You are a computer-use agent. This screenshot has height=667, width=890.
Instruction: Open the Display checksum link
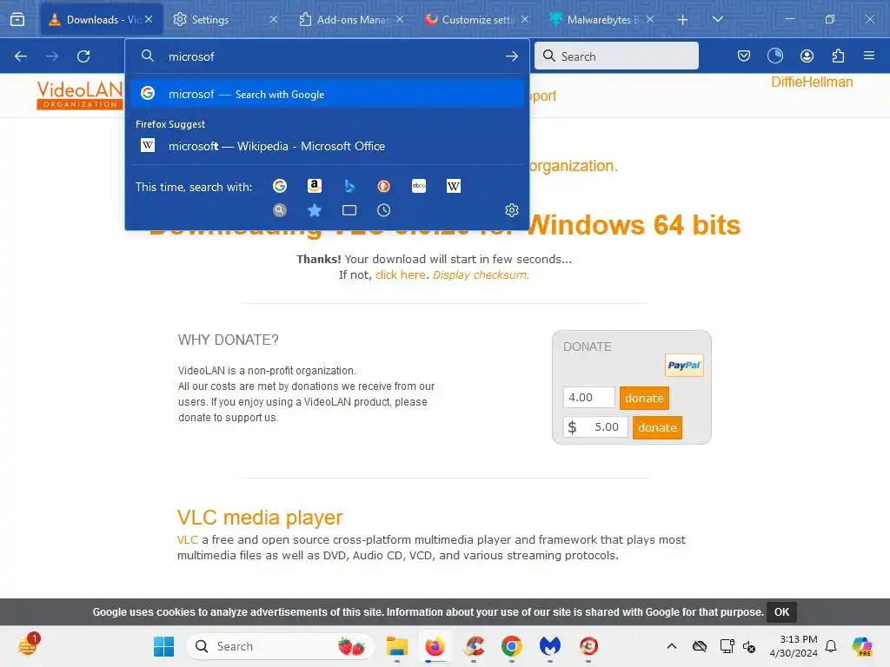coord(480,275)
